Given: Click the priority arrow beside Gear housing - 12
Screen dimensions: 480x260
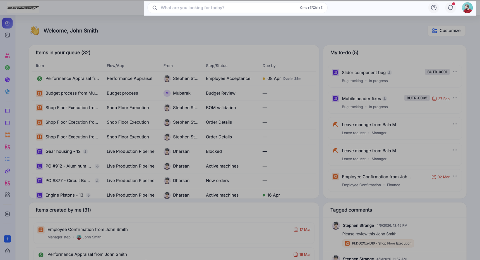Looking at the screenshot, I should pyautogui.click(x=85, y=151).
